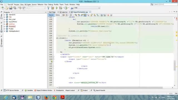Click Shift Line Left icon
This screenshot has width=178, height=100.
pyautogui.click(x=102, y=15)
